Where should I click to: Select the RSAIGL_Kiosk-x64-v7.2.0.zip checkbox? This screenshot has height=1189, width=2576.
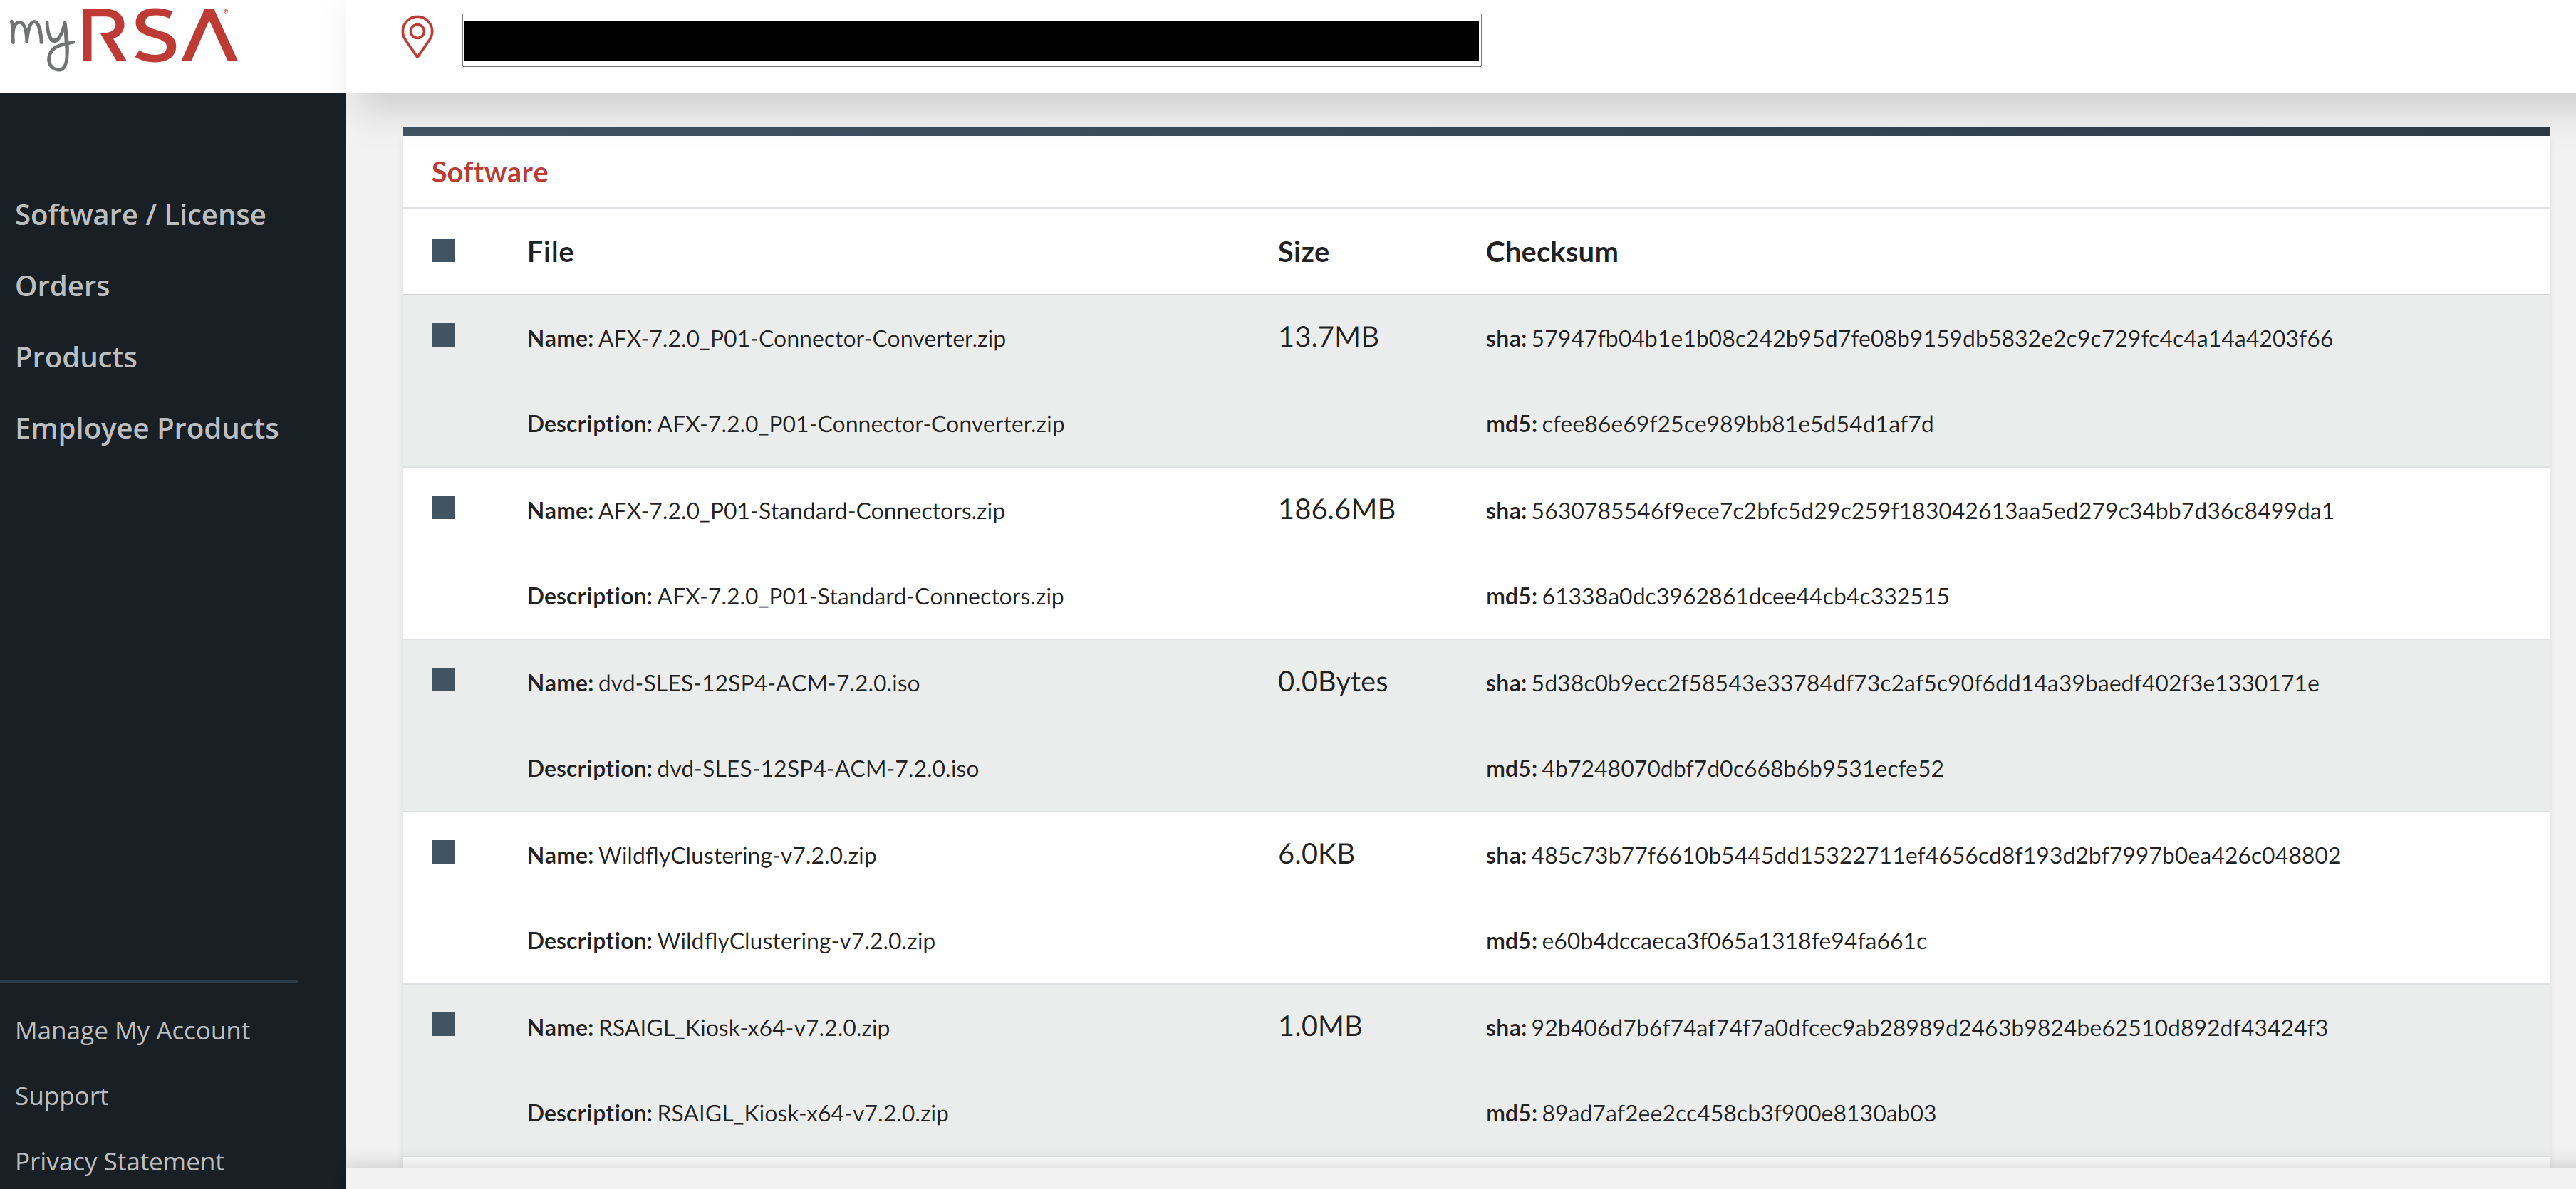[x=443, y=1024]
